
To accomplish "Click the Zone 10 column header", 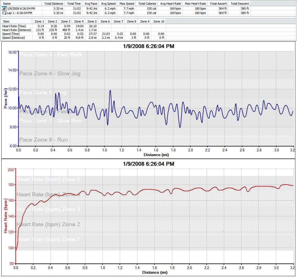I will coord(159,21).
